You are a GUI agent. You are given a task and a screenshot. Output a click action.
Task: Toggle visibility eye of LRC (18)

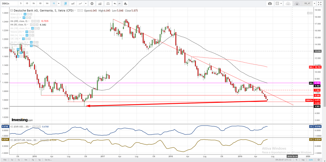pyautogui.click(x=23, y=39)
